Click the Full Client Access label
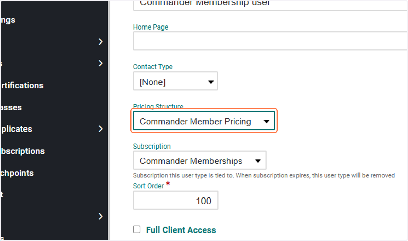Viewport: 408px width, 241px height. pyautogui.click(x=181, y=230)
